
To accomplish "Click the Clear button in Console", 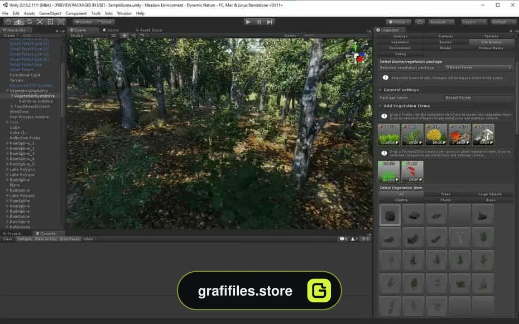I will click(7, 239).
